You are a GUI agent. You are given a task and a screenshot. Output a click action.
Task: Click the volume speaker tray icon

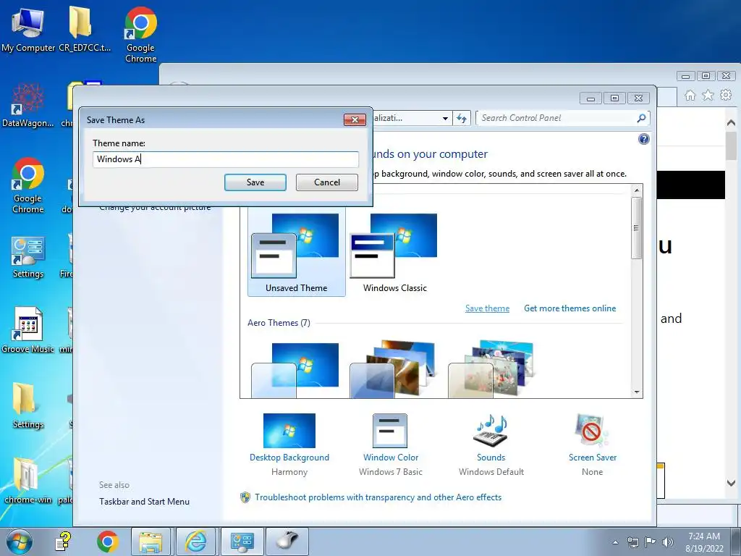pyautogui.click(x=668, y=542)
